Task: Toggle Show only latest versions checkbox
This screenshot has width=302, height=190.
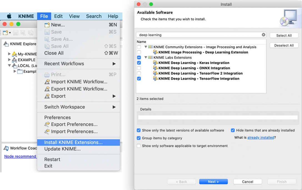Action: [x=138, y=130]
